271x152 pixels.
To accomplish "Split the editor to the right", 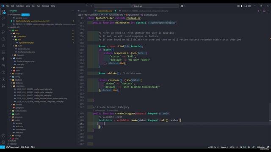I will click(x=264, y=11).
